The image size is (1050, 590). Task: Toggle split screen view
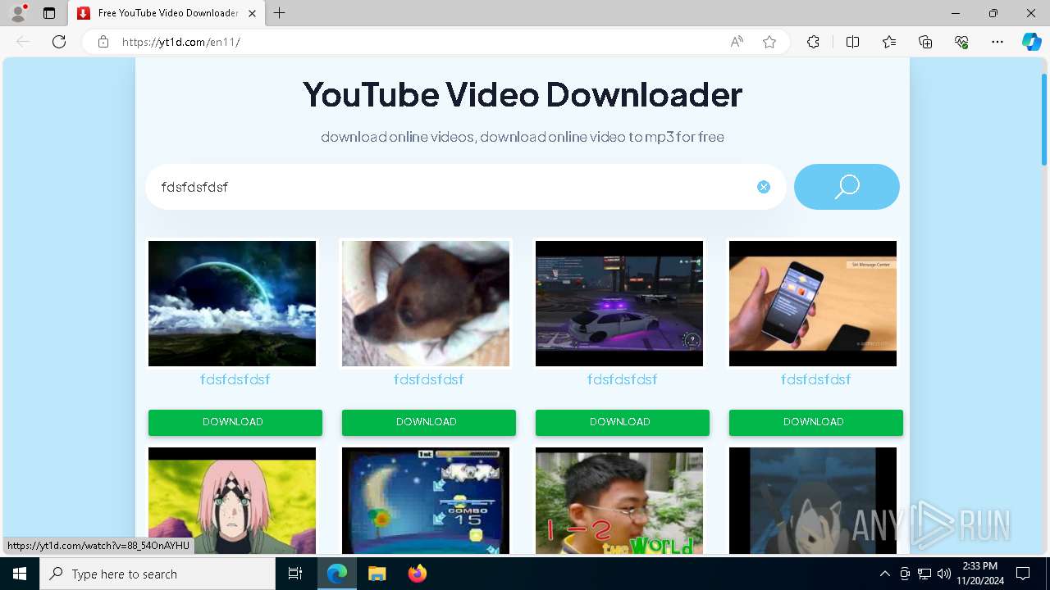point(852,42)
